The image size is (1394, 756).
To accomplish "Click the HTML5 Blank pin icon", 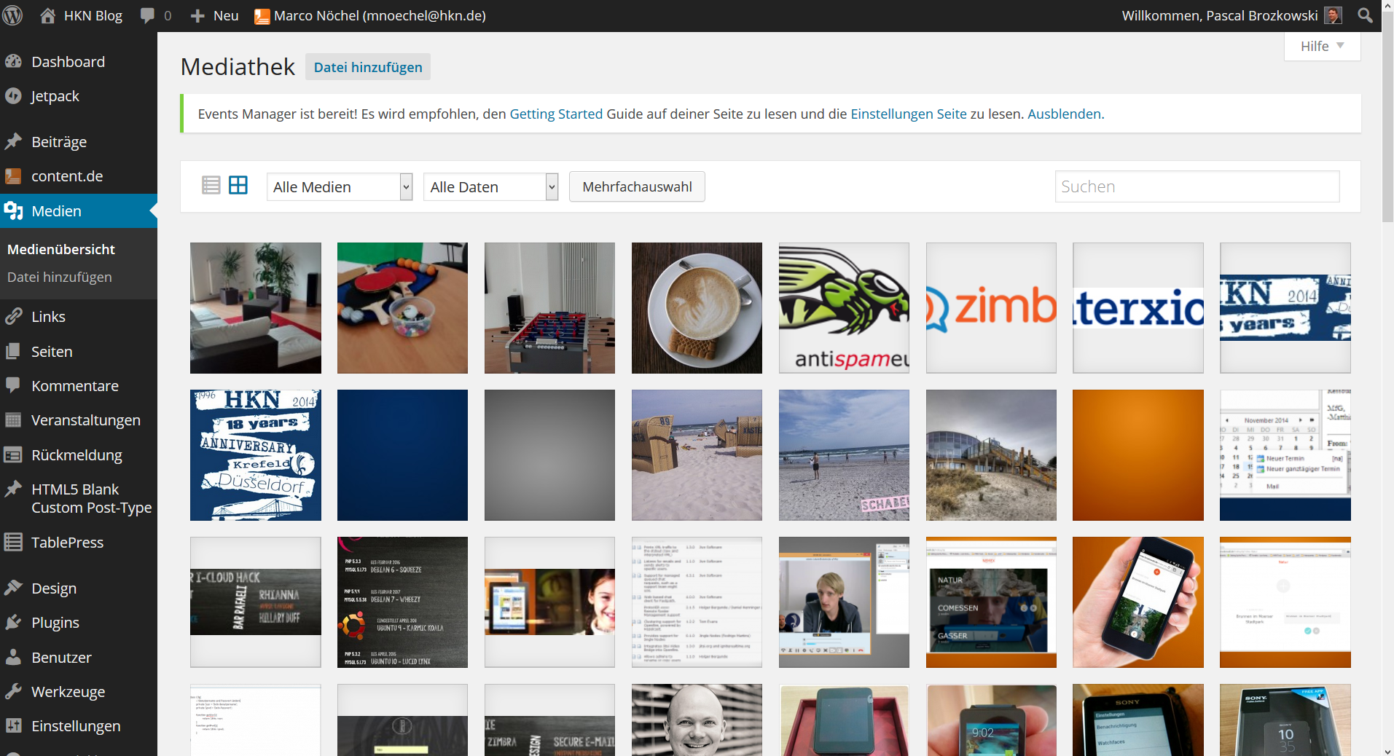I will (x=13, y=489).
